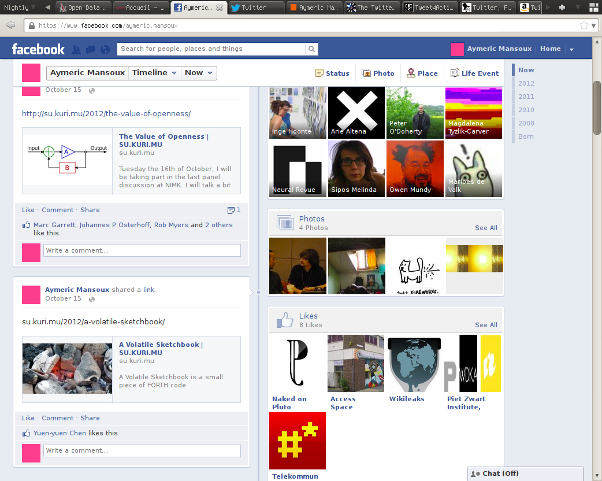Screen dimensions: 602x481
Task: Click See All in the Likes section
Action: point(486,325)
